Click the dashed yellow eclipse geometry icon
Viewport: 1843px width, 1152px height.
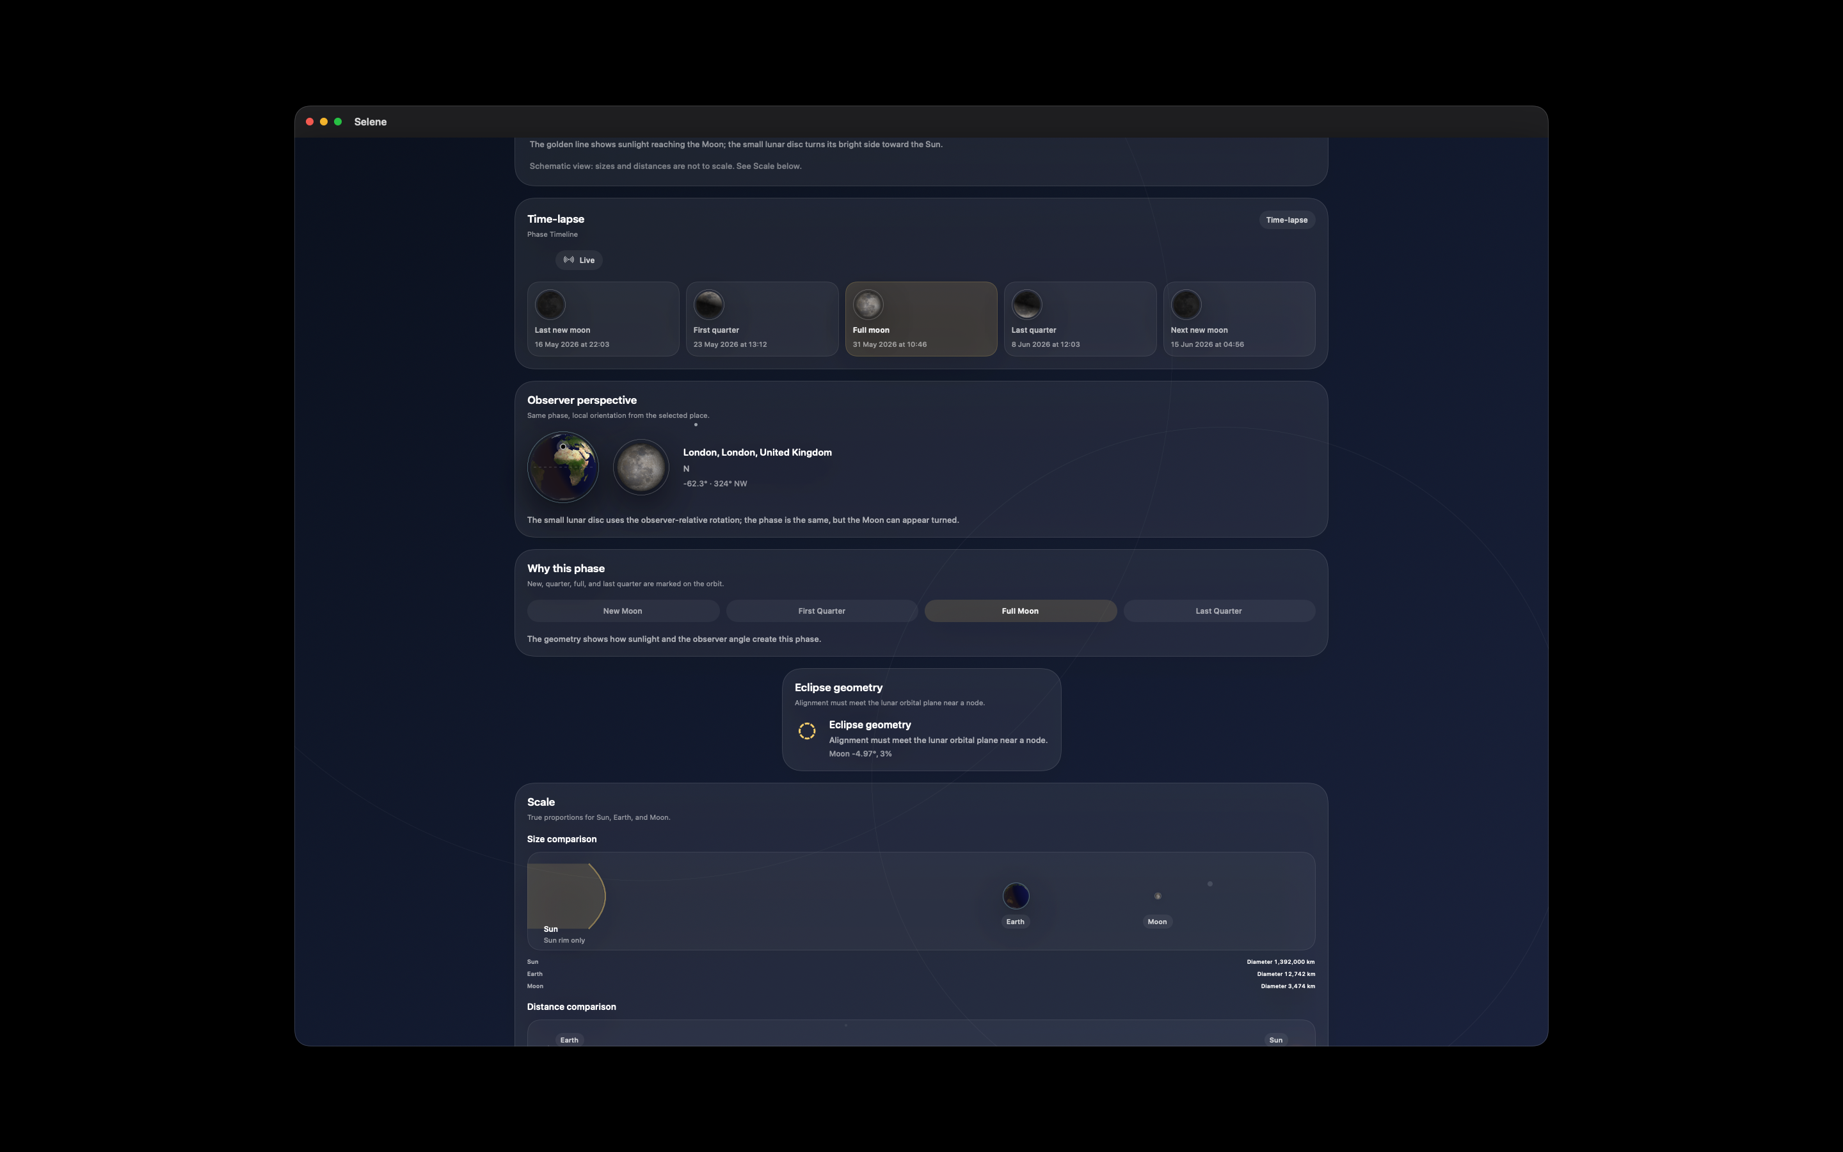(x=807, y=732)
